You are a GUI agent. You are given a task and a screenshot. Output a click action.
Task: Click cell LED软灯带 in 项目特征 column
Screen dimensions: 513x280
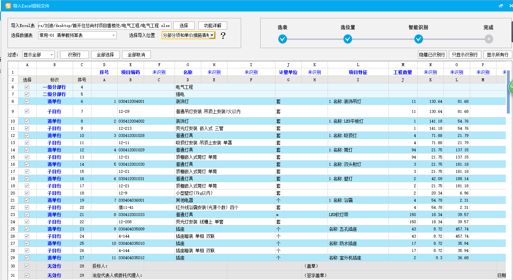(358, 215)
